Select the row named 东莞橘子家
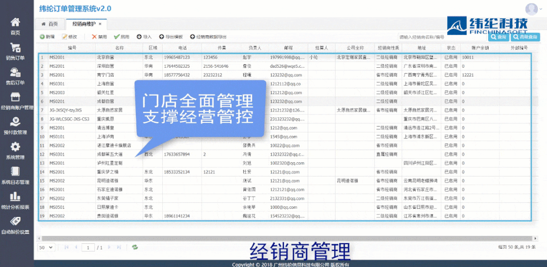Viewport: 547px width, 267px height. (285, 198)
